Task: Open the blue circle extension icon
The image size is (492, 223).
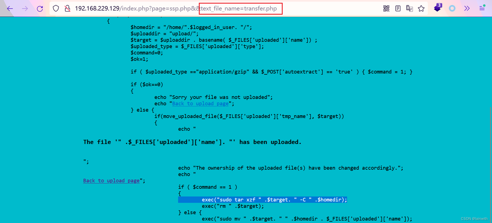Action: pos(452,9)
